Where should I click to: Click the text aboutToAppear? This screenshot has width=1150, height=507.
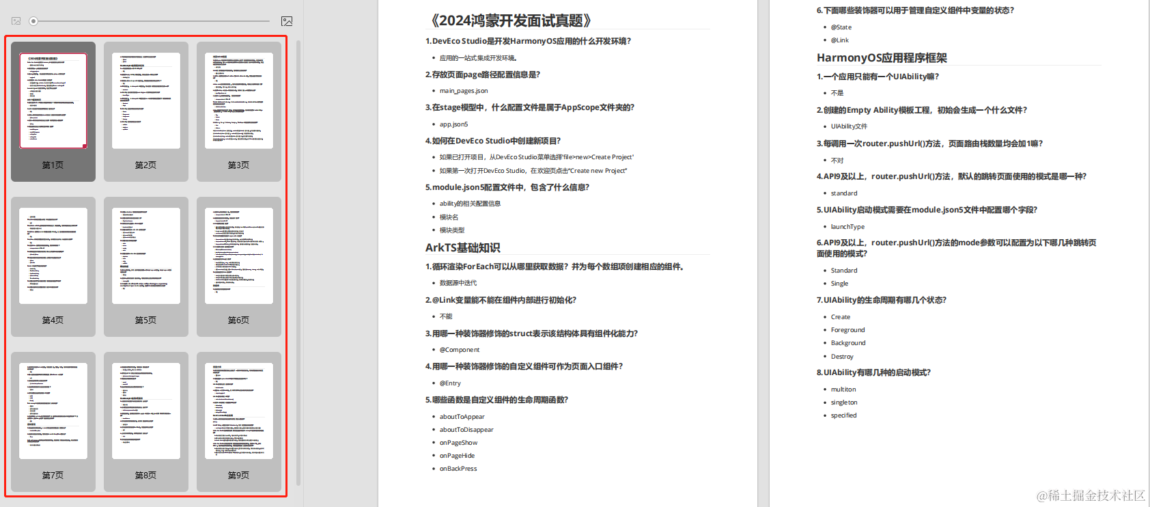coord(462,417)
